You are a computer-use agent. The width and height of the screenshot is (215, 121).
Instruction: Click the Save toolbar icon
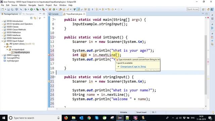click(x=8, y=9)
